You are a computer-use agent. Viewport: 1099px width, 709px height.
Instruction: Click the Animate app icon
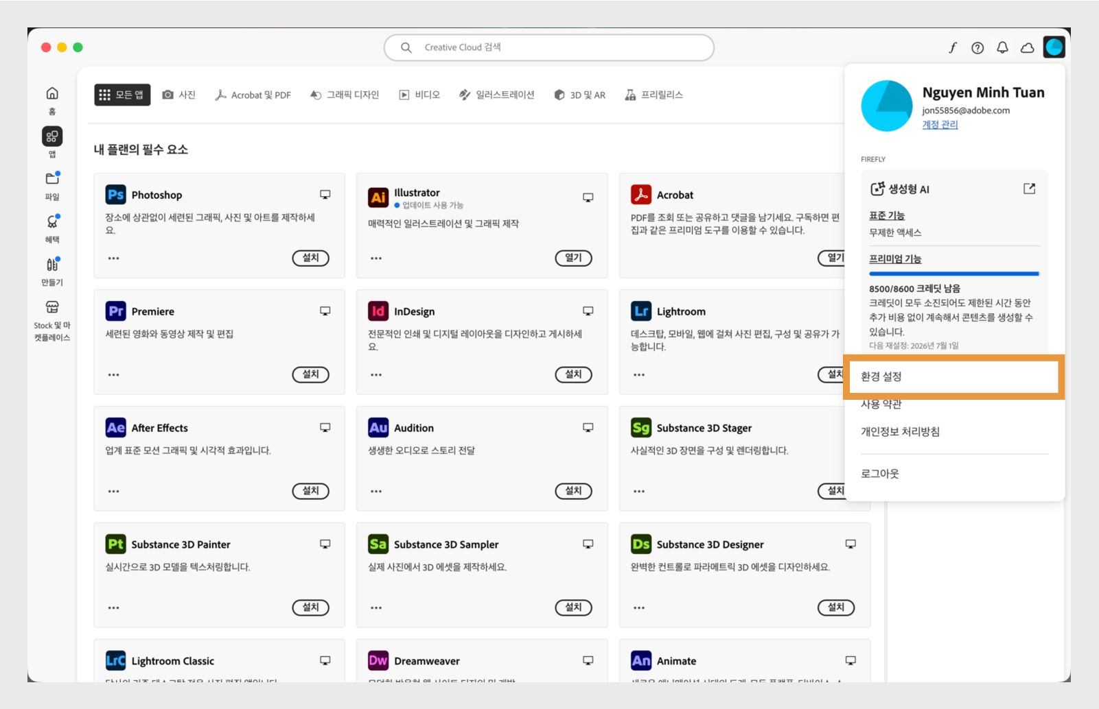(x=641, y=661)
